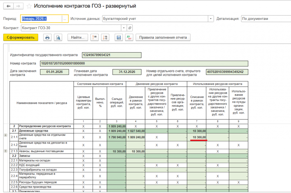This screenshot has width=291, height=193.
Task: Click column header Наименование показателя / ресурса
Action: (x=42, y=103)
